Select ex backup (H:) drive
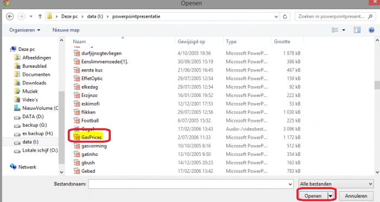 coord(37,134)
